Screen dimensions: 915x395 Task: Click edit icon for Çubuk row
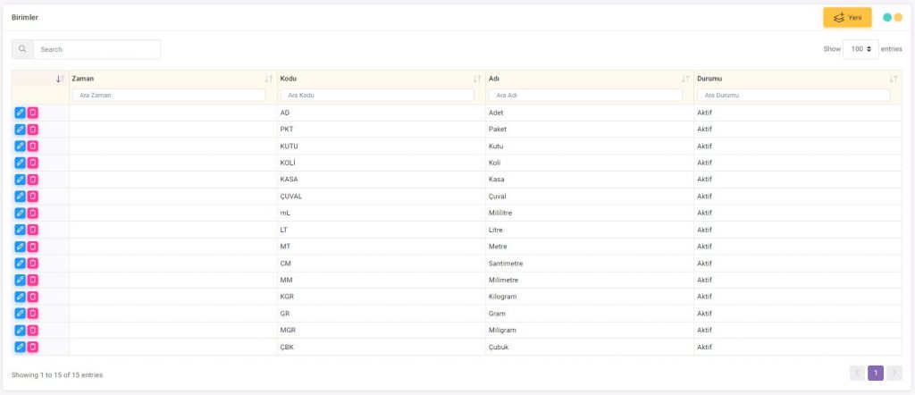coord(20,347)
